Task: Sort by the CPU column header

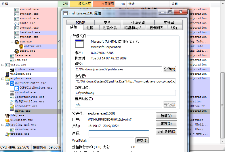Action: (x=64, y=4)
